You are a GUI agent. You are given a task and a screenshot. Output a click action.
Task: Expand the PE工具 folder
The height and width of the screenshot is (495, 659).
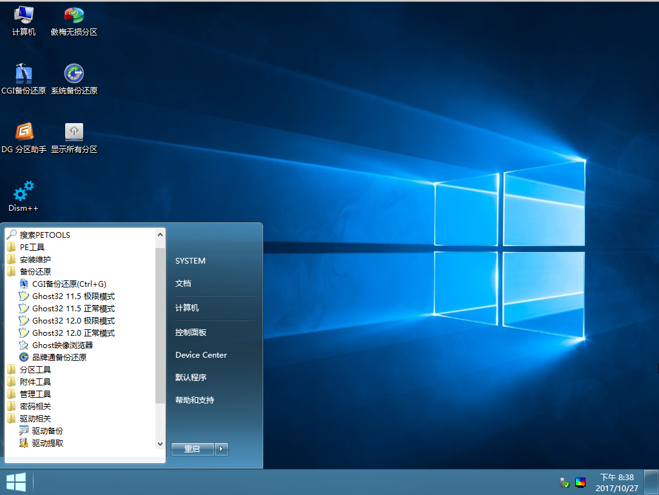point(32,247)
